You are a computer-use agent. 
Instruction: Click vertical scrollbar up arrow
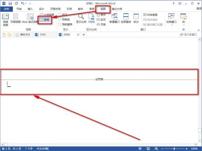200,39
